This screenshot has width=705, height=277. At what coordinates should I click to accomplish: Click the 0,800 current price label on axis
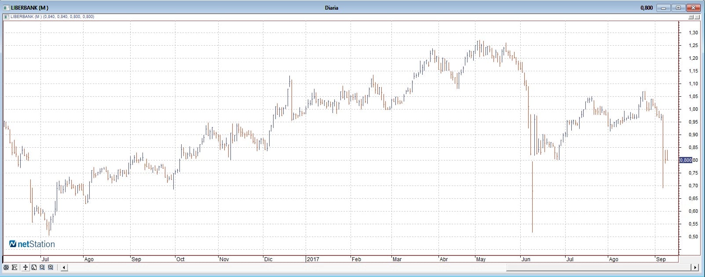point(686,160)
